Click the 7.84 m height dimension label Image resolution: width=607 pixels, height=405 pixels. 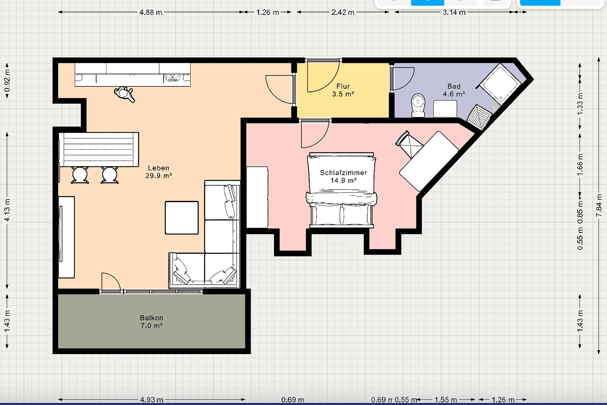599,205
